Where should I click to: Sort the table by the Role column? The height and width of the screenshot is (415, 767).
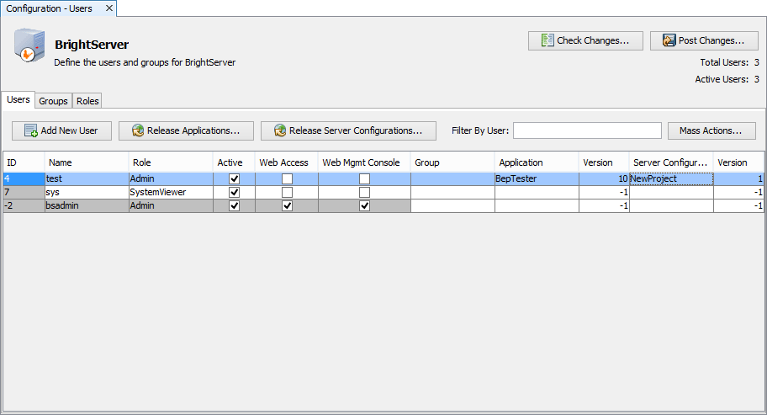click(170, 162)
